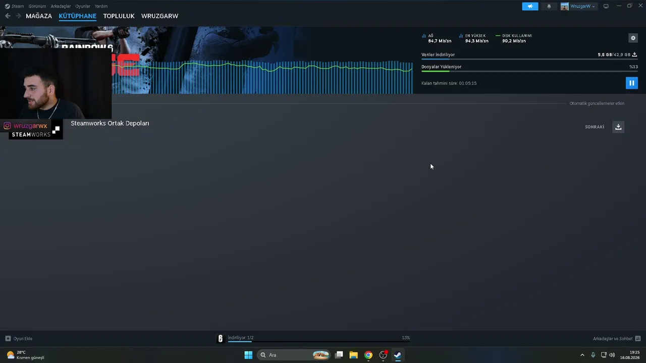Click the download icon next to SONRAKİ
The image size is (646, 363).
coord(618,127)
